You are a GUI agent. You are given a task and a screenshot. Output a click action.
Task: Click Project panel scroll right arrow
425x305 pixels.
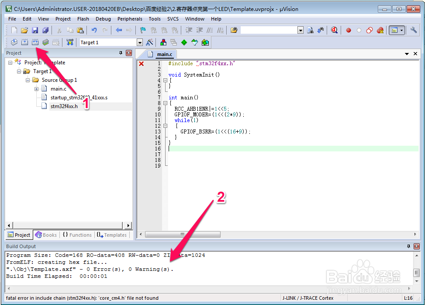(x=128, y=225)
